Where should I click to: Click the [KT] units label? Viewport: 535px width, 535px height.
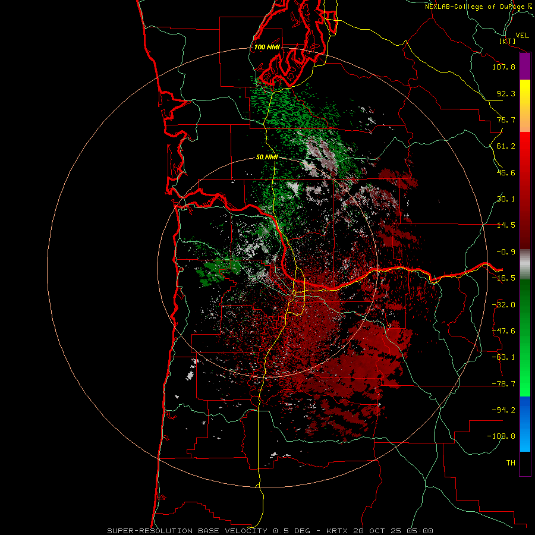coord(508,41)
